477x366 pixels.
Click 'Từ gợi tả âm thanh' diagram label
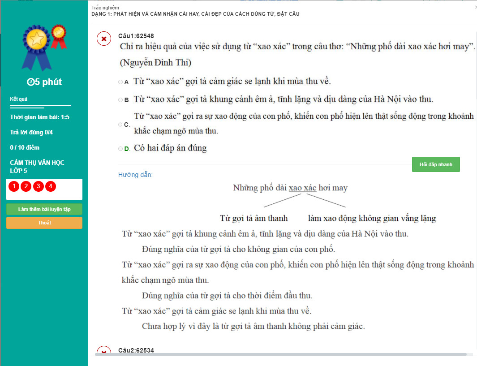254,218
